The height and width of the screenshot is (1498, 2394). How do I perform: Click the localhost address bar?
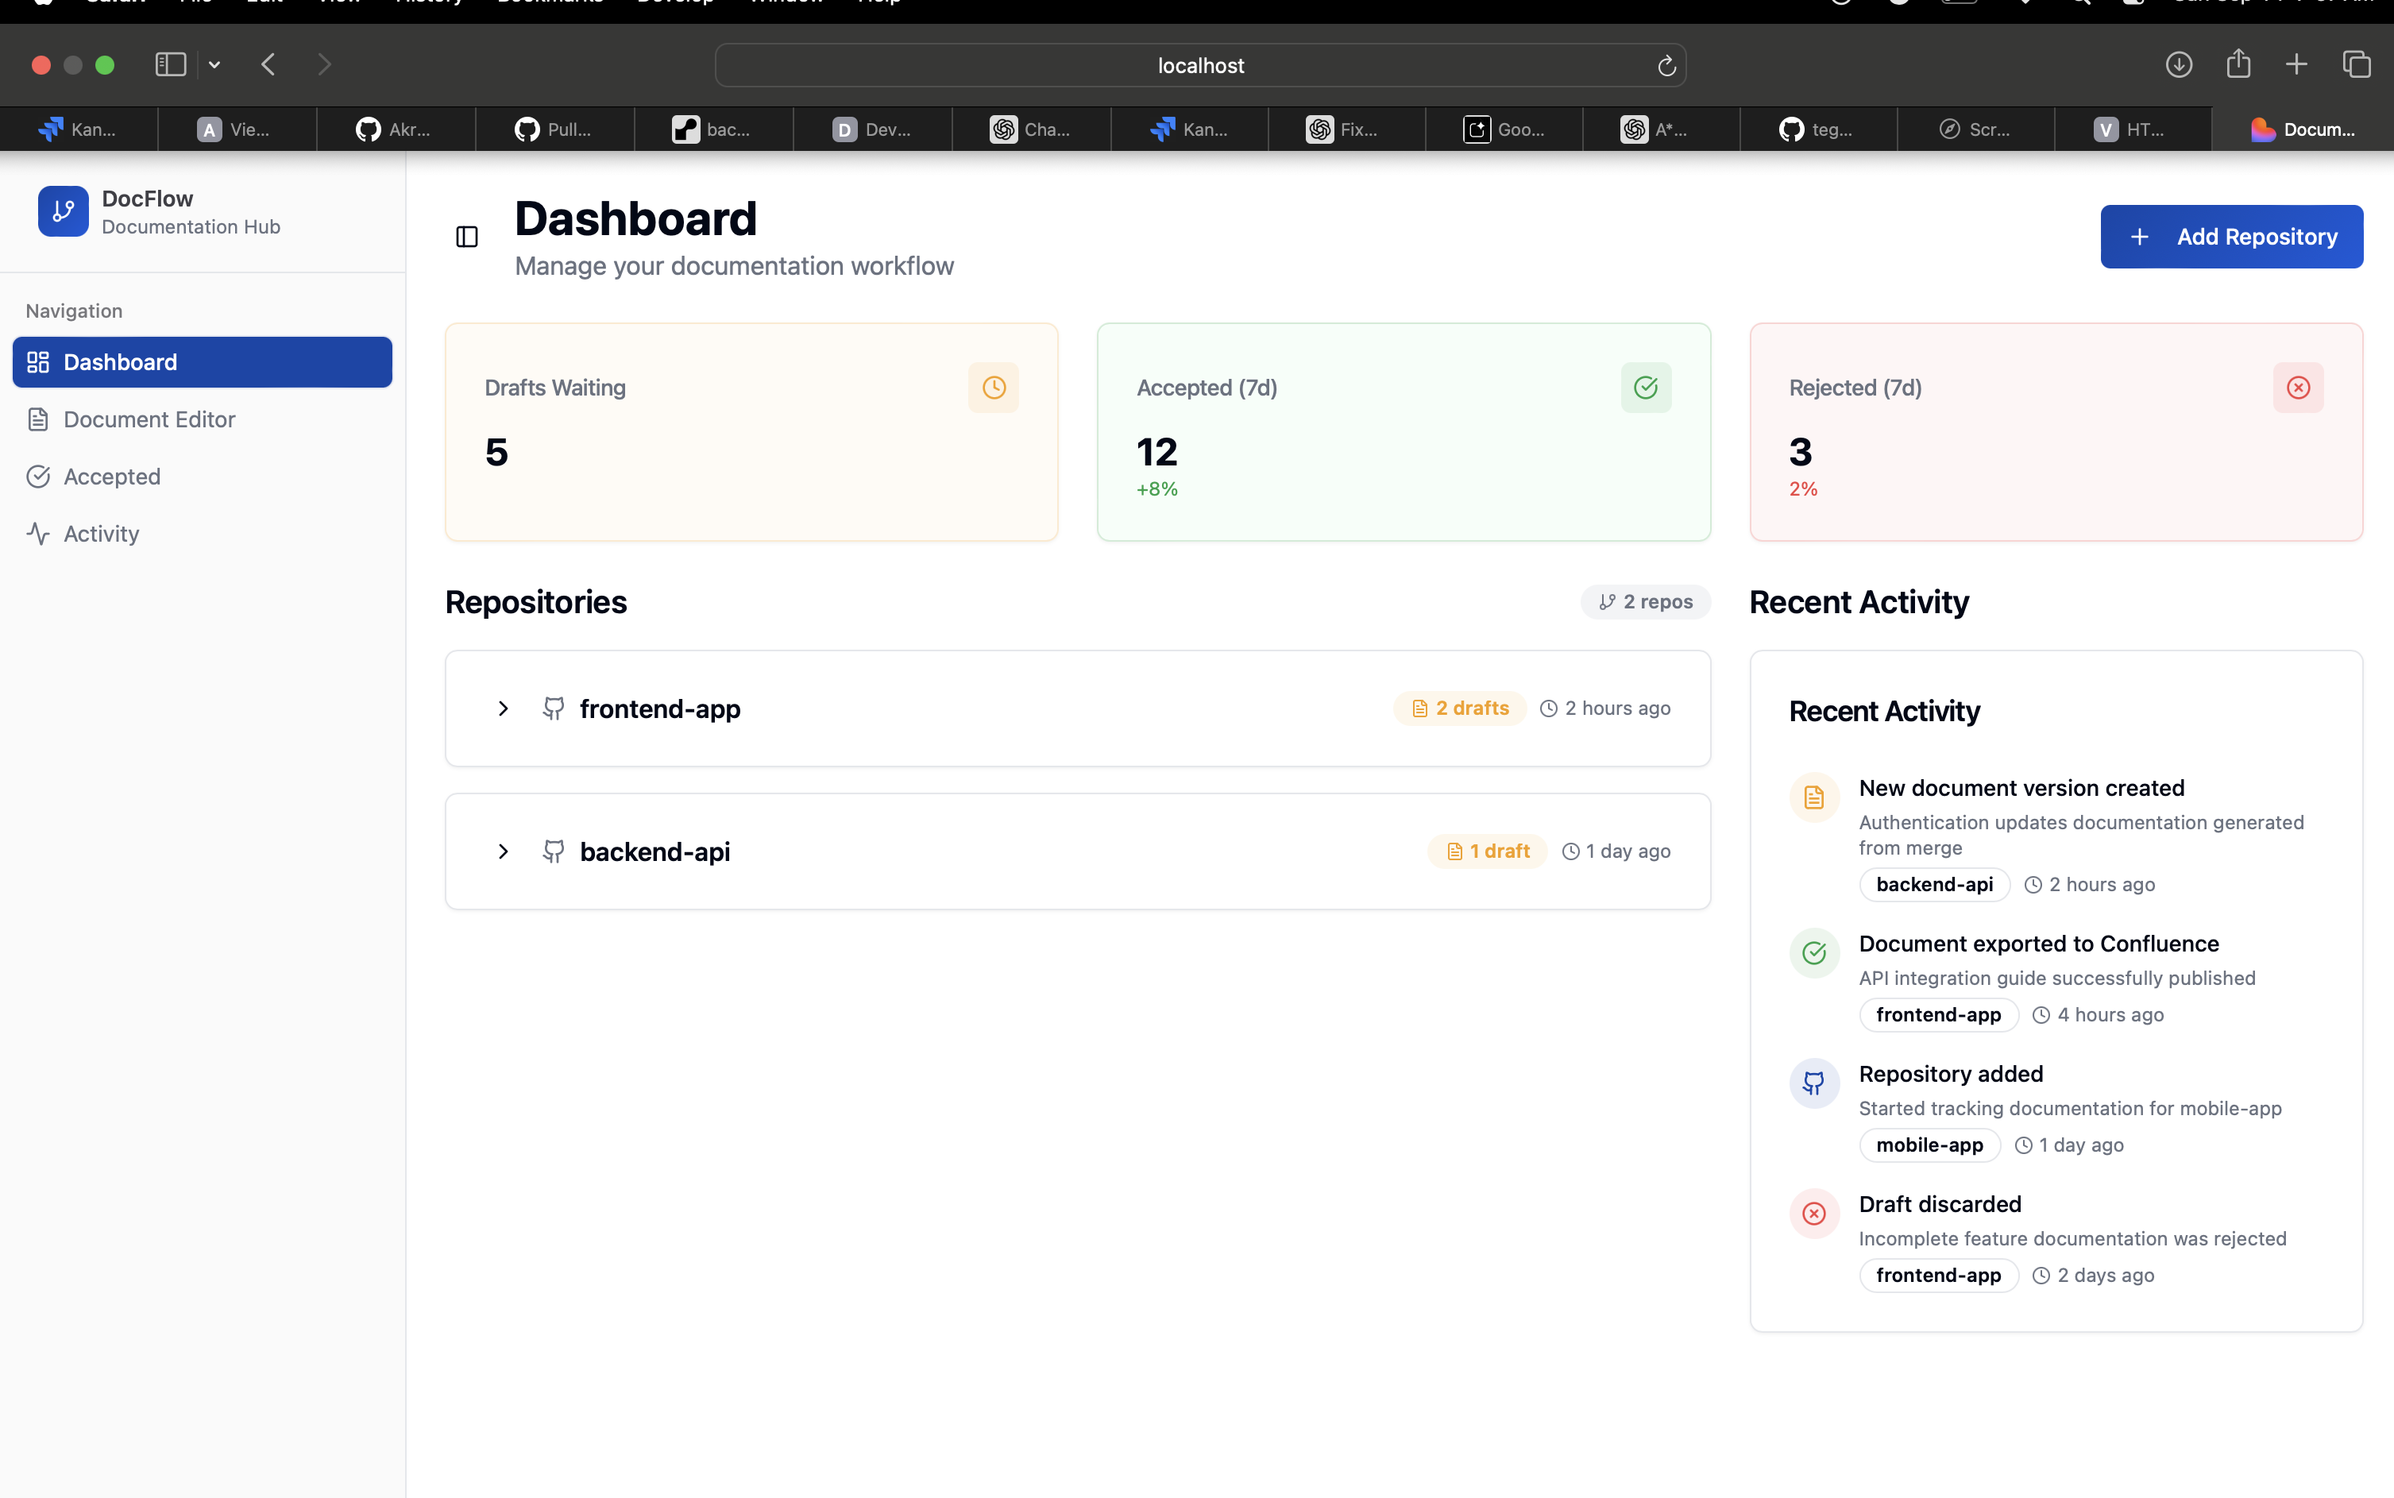[1199, 67]
